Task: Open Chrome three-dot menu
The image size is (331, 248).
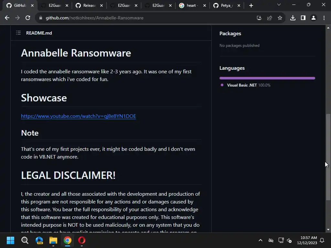Action: tap(324, 18)
